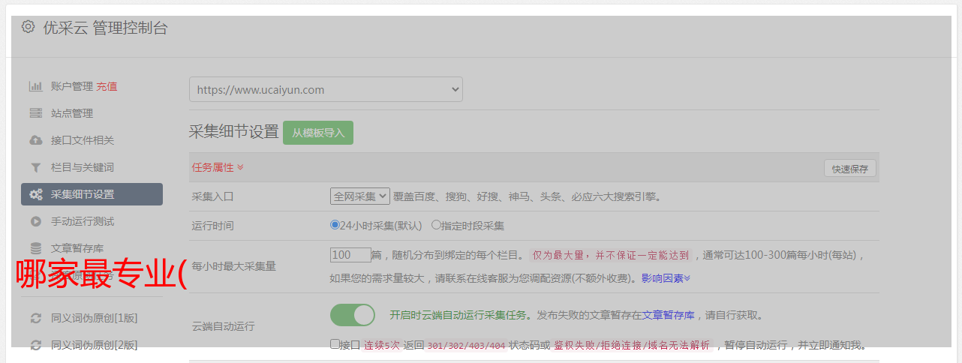Open 栏目与关键词 in the sidebar

83,167
